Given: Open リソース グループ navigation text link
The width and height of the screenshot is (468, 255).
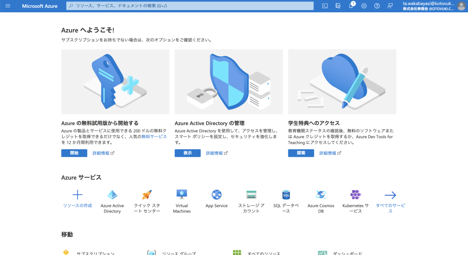Looking at the screenshot, I should tap(179, 253).
